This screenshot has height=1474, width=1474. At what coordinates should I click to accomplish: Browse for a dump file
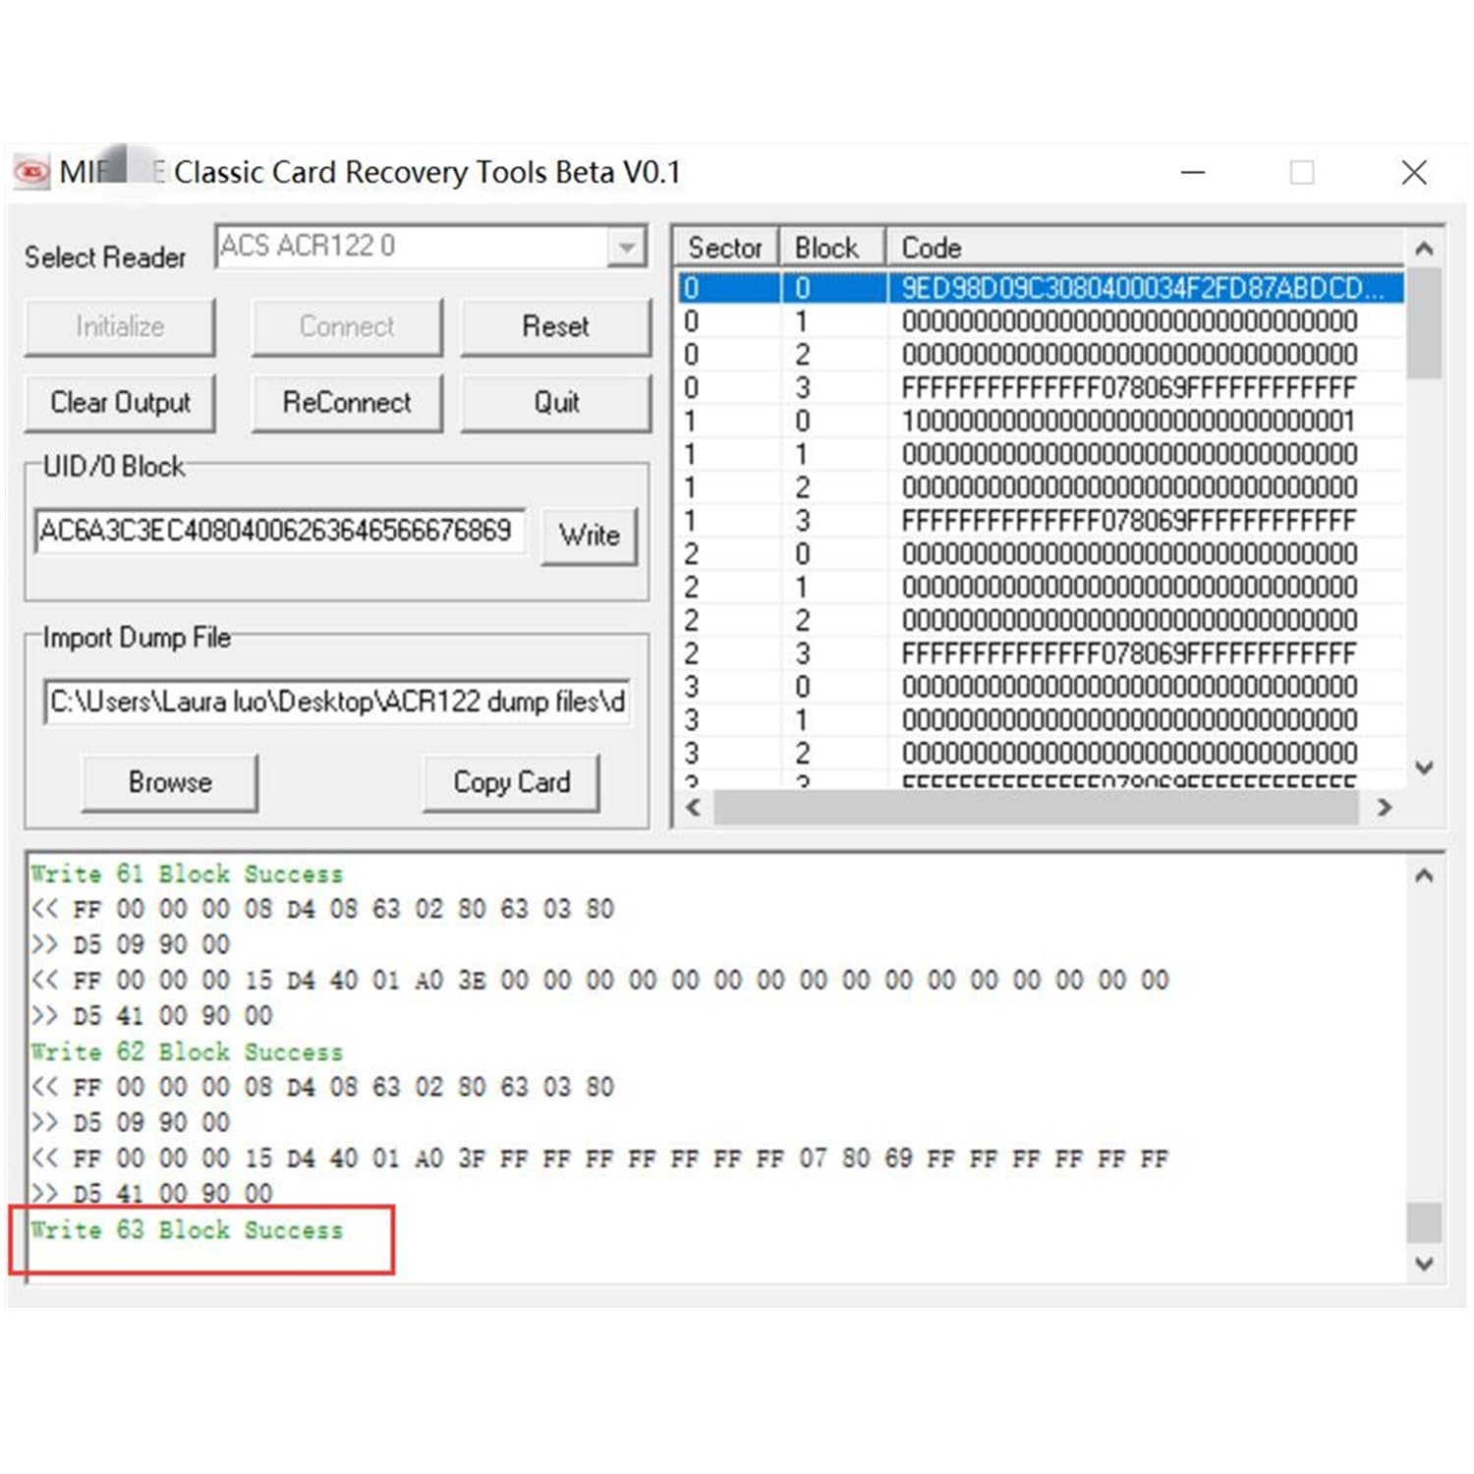[170, 782]
